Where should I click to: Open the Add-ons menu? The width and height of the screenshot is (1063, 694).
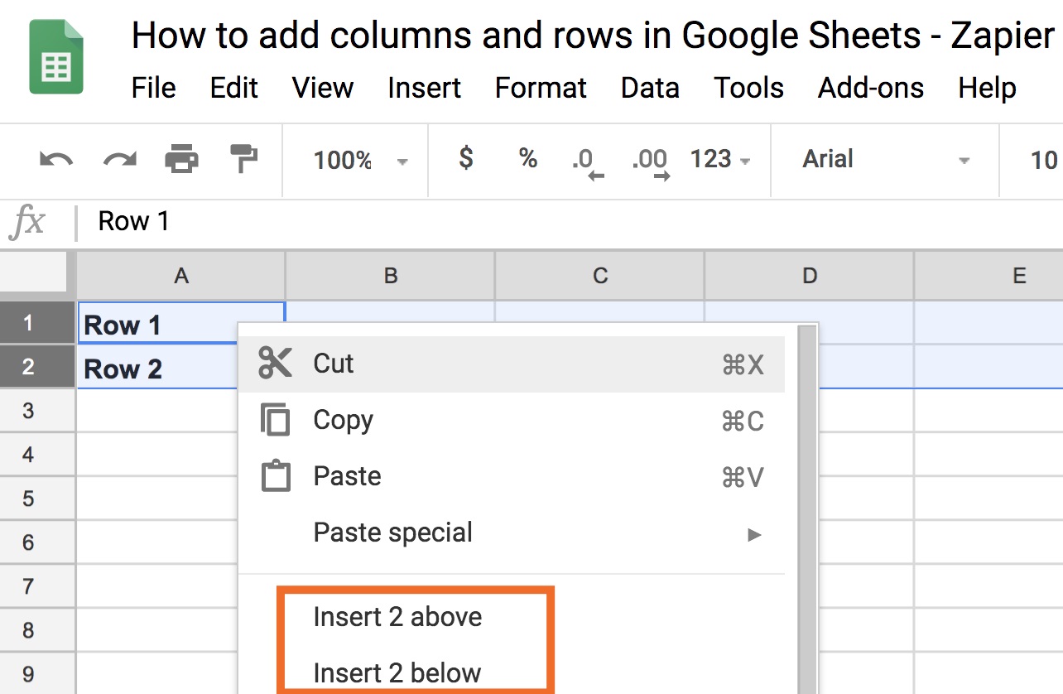[x=871, y=88]
